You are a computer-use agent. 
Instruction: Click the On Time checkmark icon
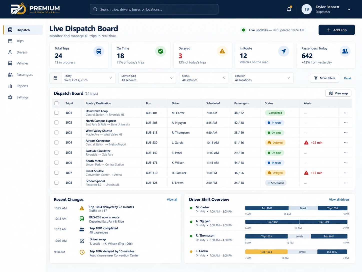point(160,51)
